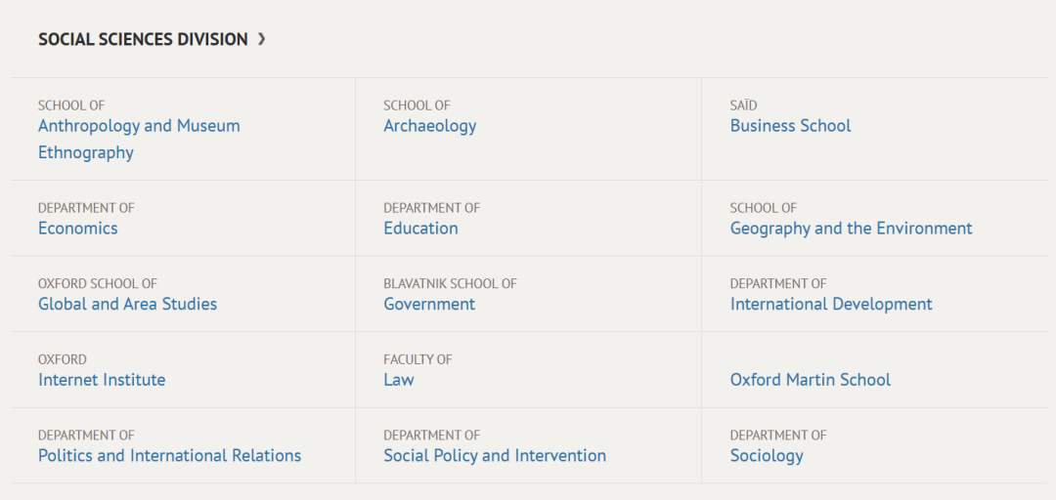Select the Faculty of Law link
Screen dimensions: 1056x500
click(399, 380)
